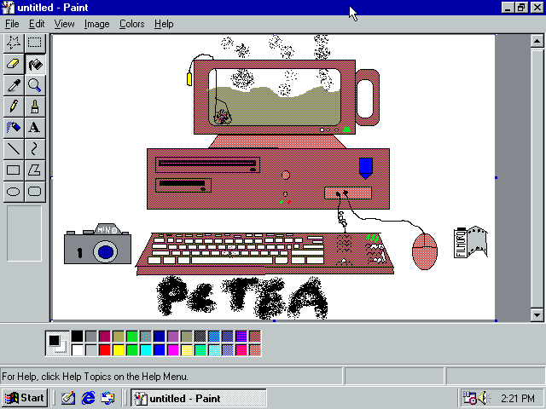Open the Help menu

pos(164,24)
